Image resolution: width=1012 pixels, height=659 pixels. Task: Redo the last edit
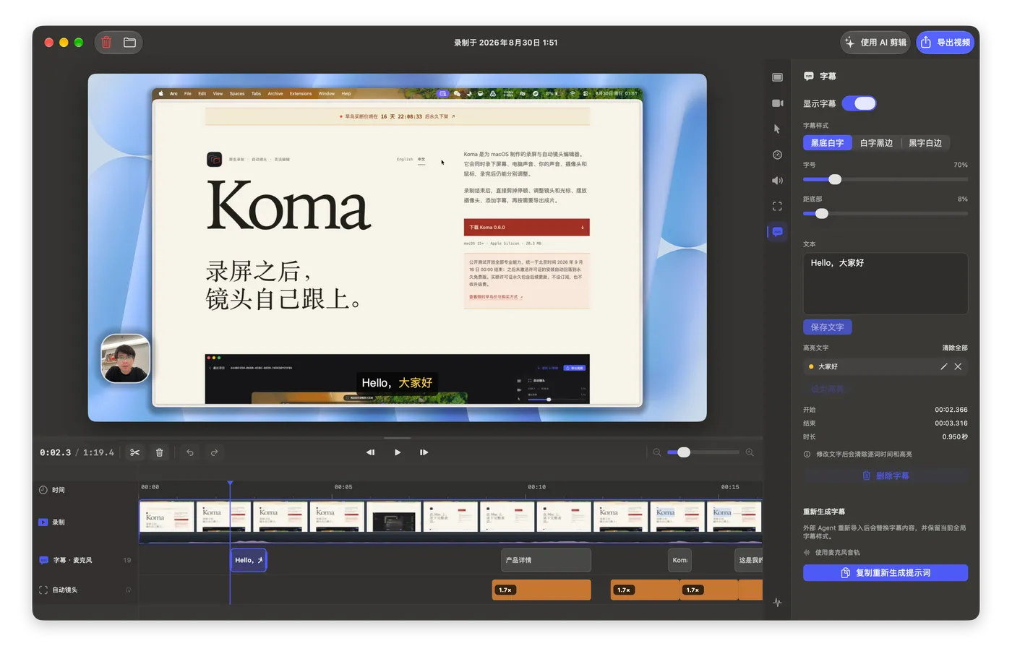(x=215, y=452)
